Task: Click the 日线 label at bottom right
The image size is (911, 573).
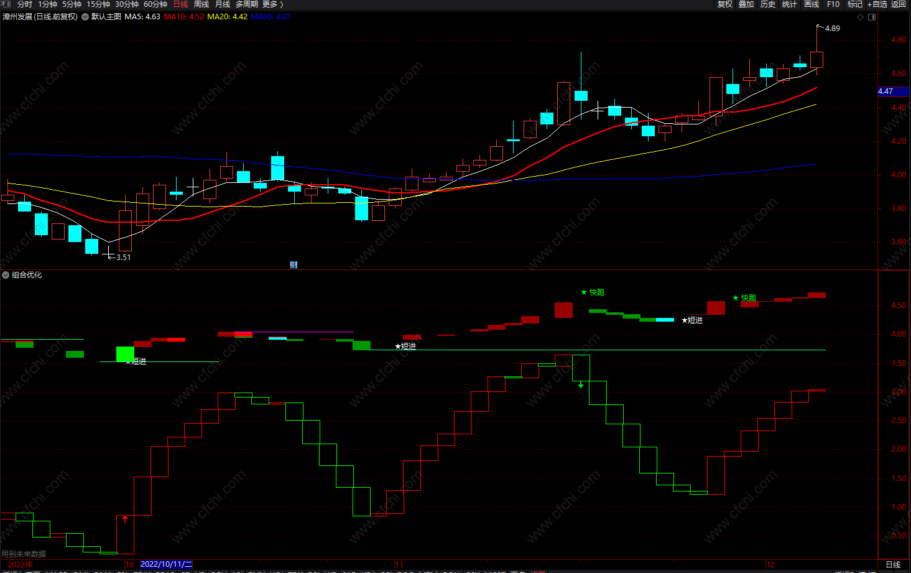Action: click(893, 564)
